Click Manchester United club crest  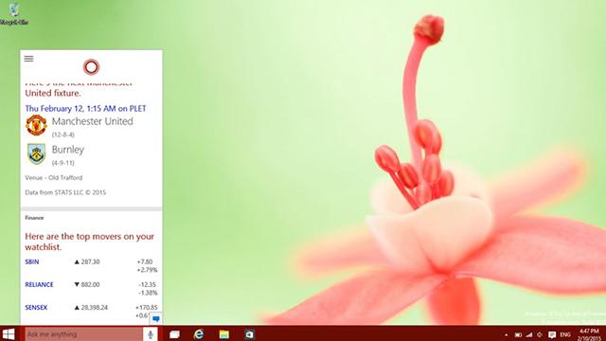[36, 125]
